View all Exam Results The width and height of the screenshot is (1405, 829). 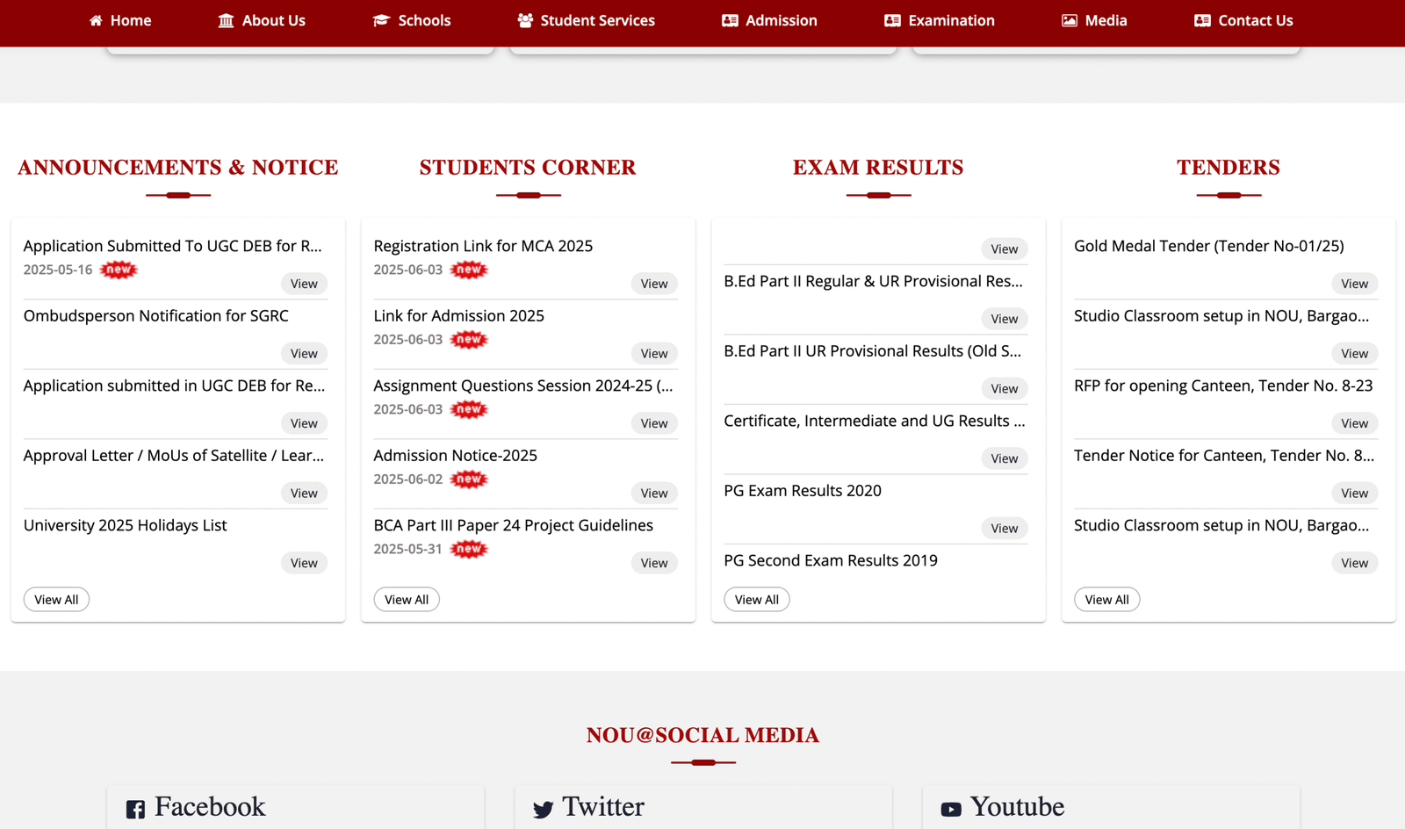[x=756, y=600]
